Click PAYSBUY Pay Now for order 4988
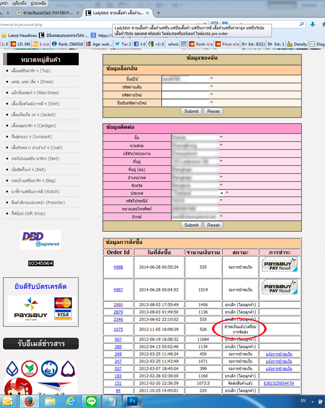 [280, 264]
